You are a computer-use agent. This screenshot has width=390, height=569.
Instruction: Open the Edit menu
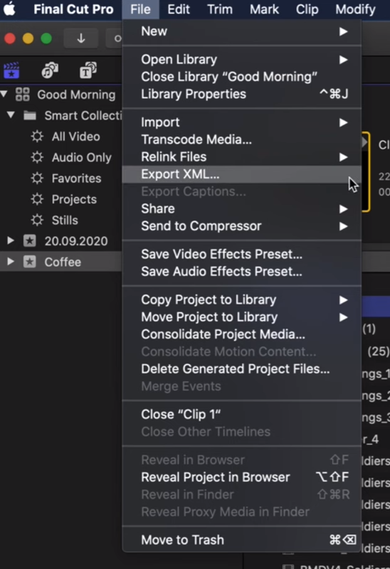(179, 9)
